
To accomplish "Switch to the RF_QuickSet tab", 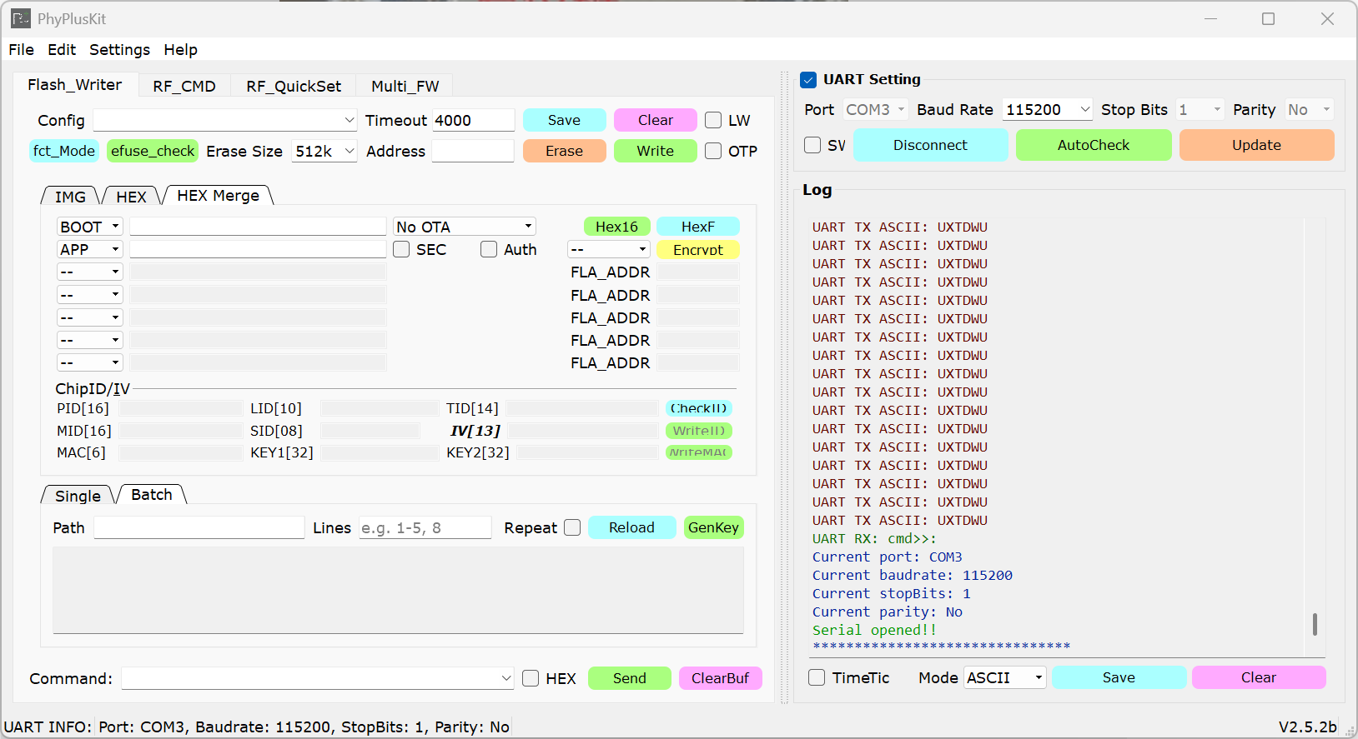I will (294, 86).
